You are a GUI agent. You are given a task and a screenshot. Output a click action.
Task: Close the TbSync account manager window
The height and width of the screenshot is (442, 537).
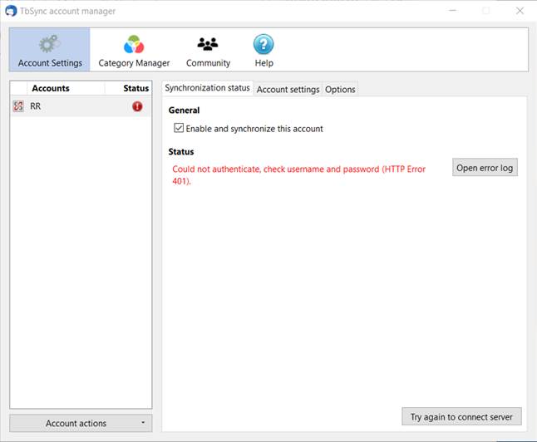(520, 11)
